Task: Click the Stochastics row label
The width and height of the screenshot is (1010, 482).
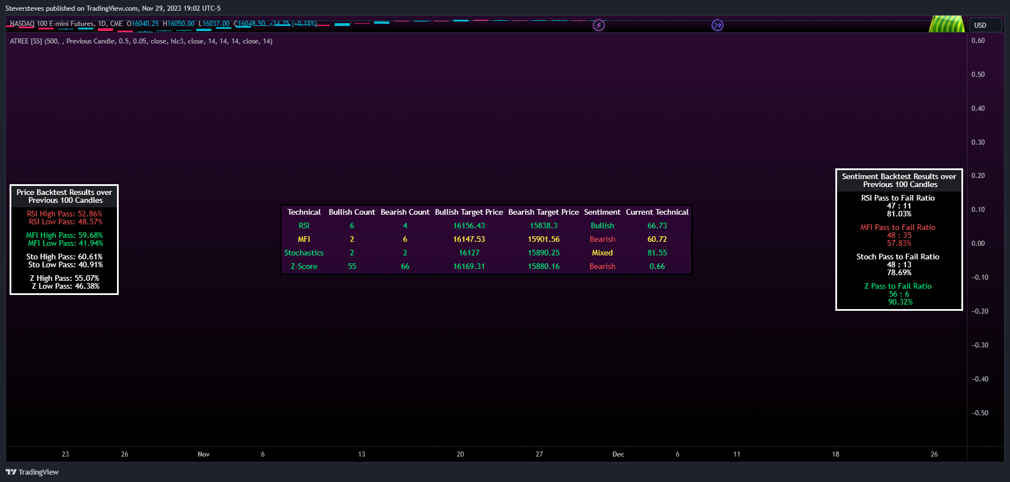Action: click(304, 253)
